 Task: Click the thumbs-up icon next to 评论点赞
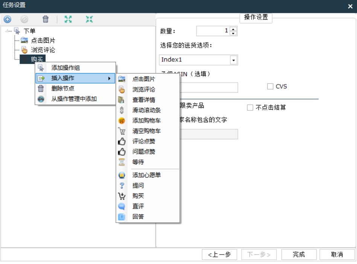click(122, 141)
